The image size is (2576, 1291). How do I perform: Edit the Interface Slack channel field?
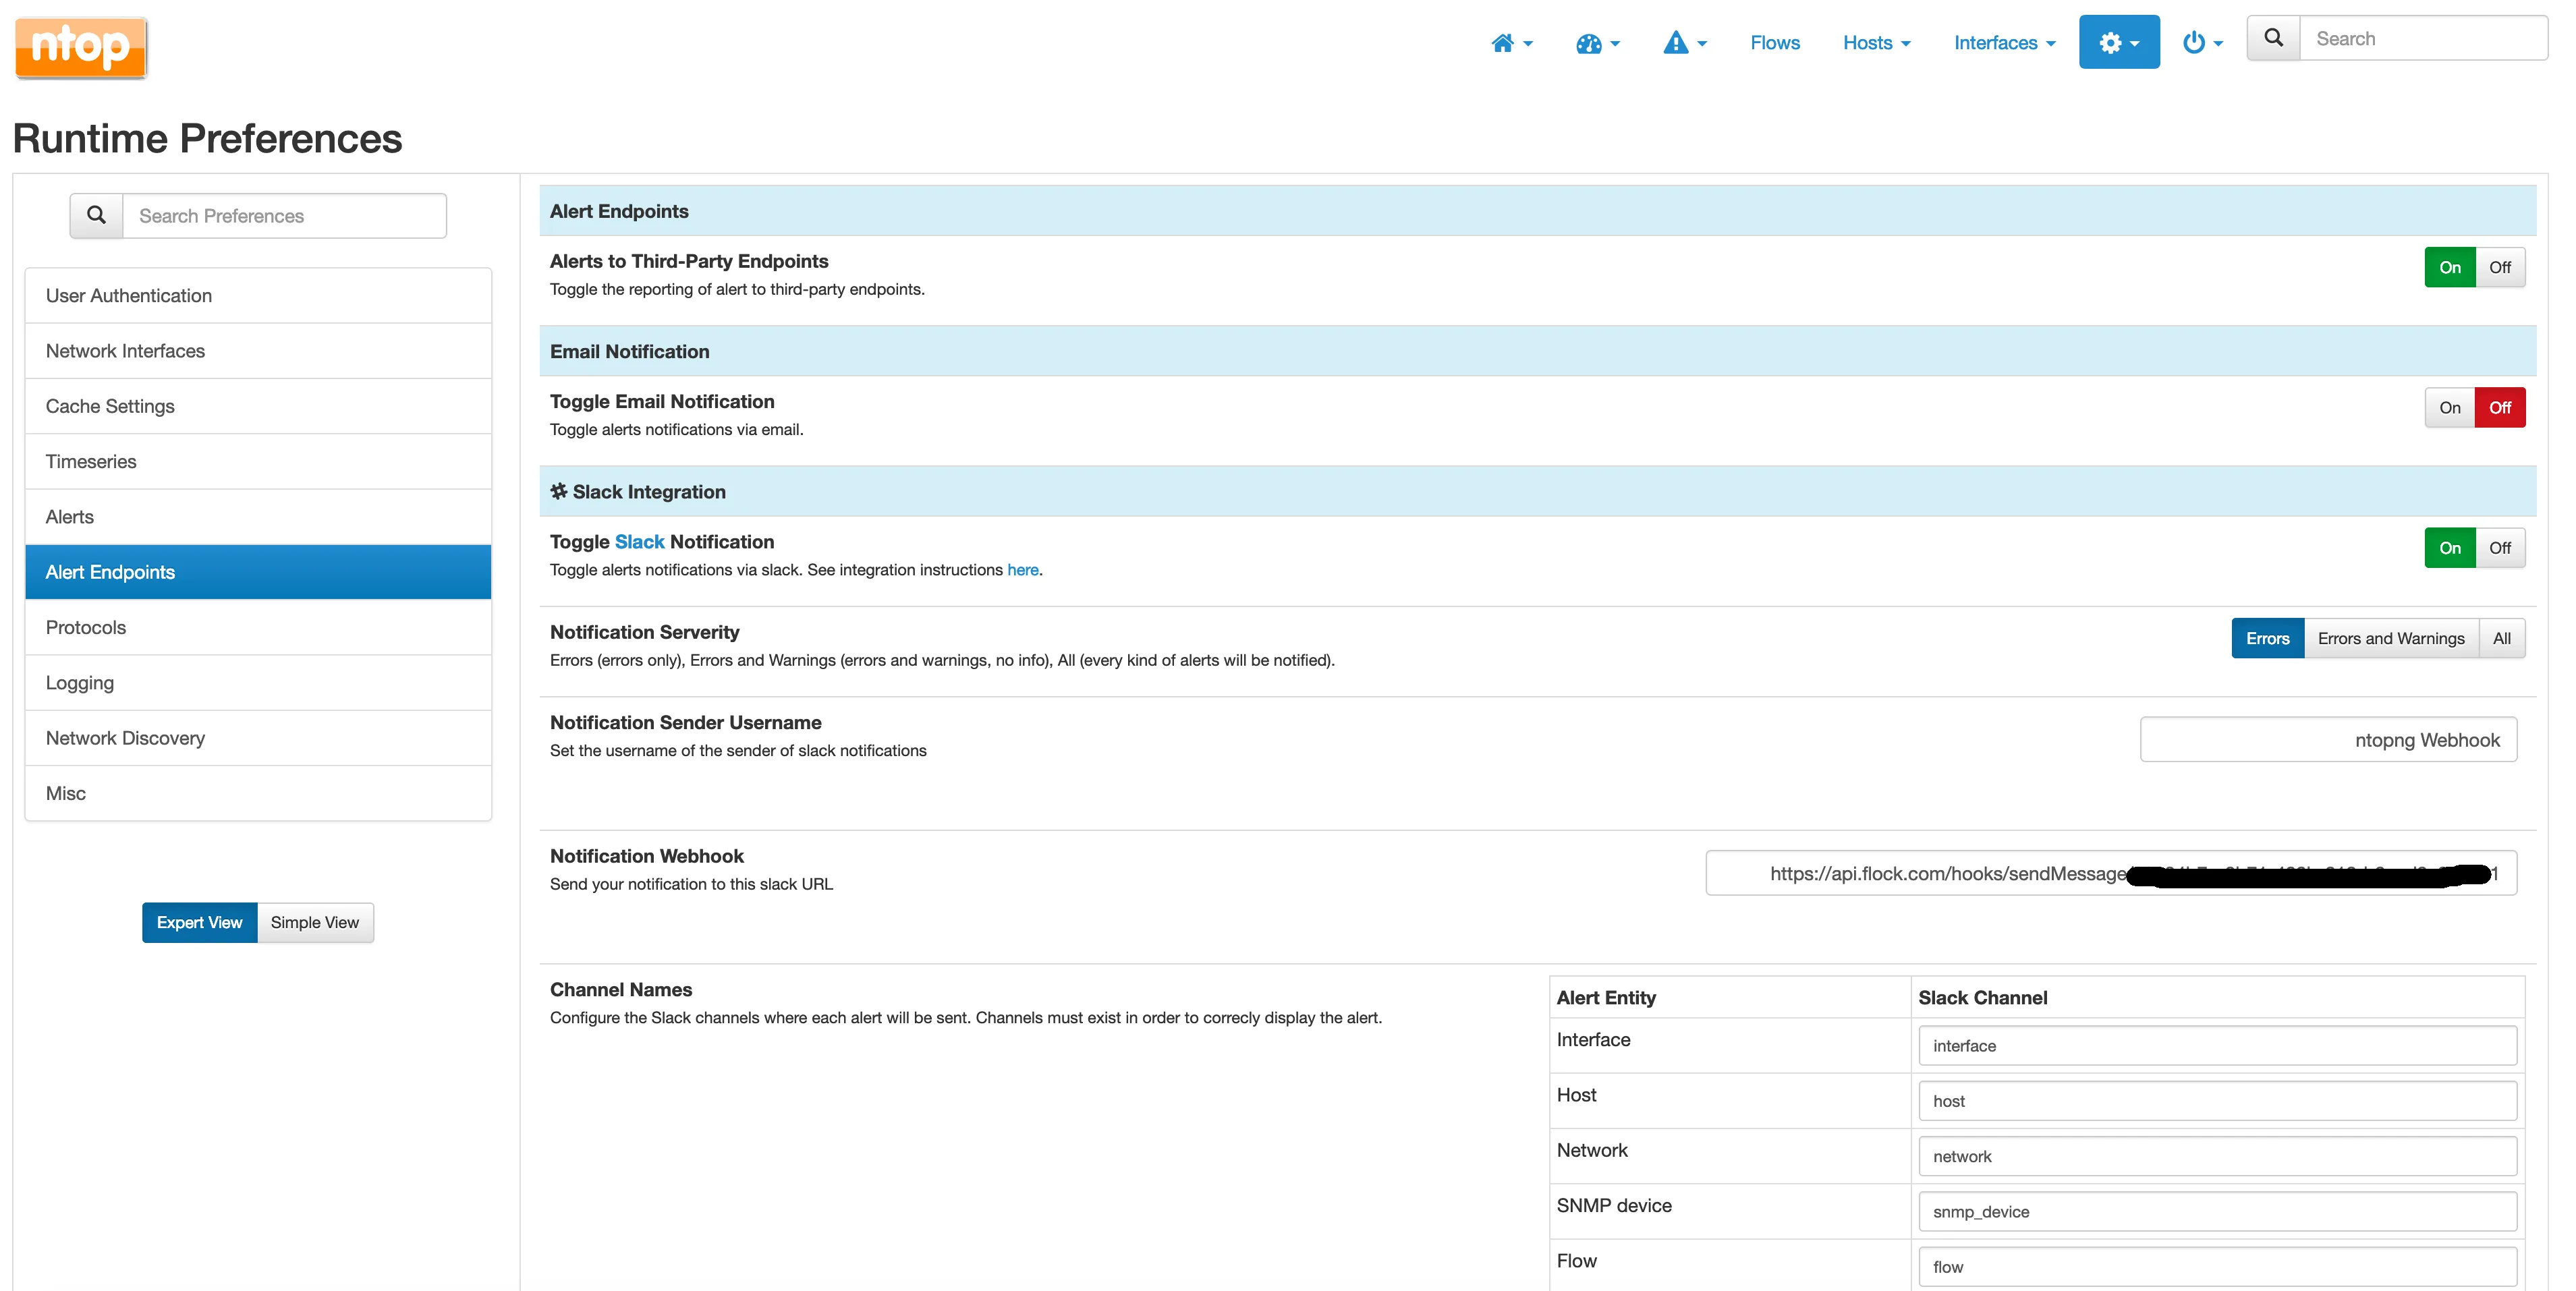(x=2217, y=1045)
